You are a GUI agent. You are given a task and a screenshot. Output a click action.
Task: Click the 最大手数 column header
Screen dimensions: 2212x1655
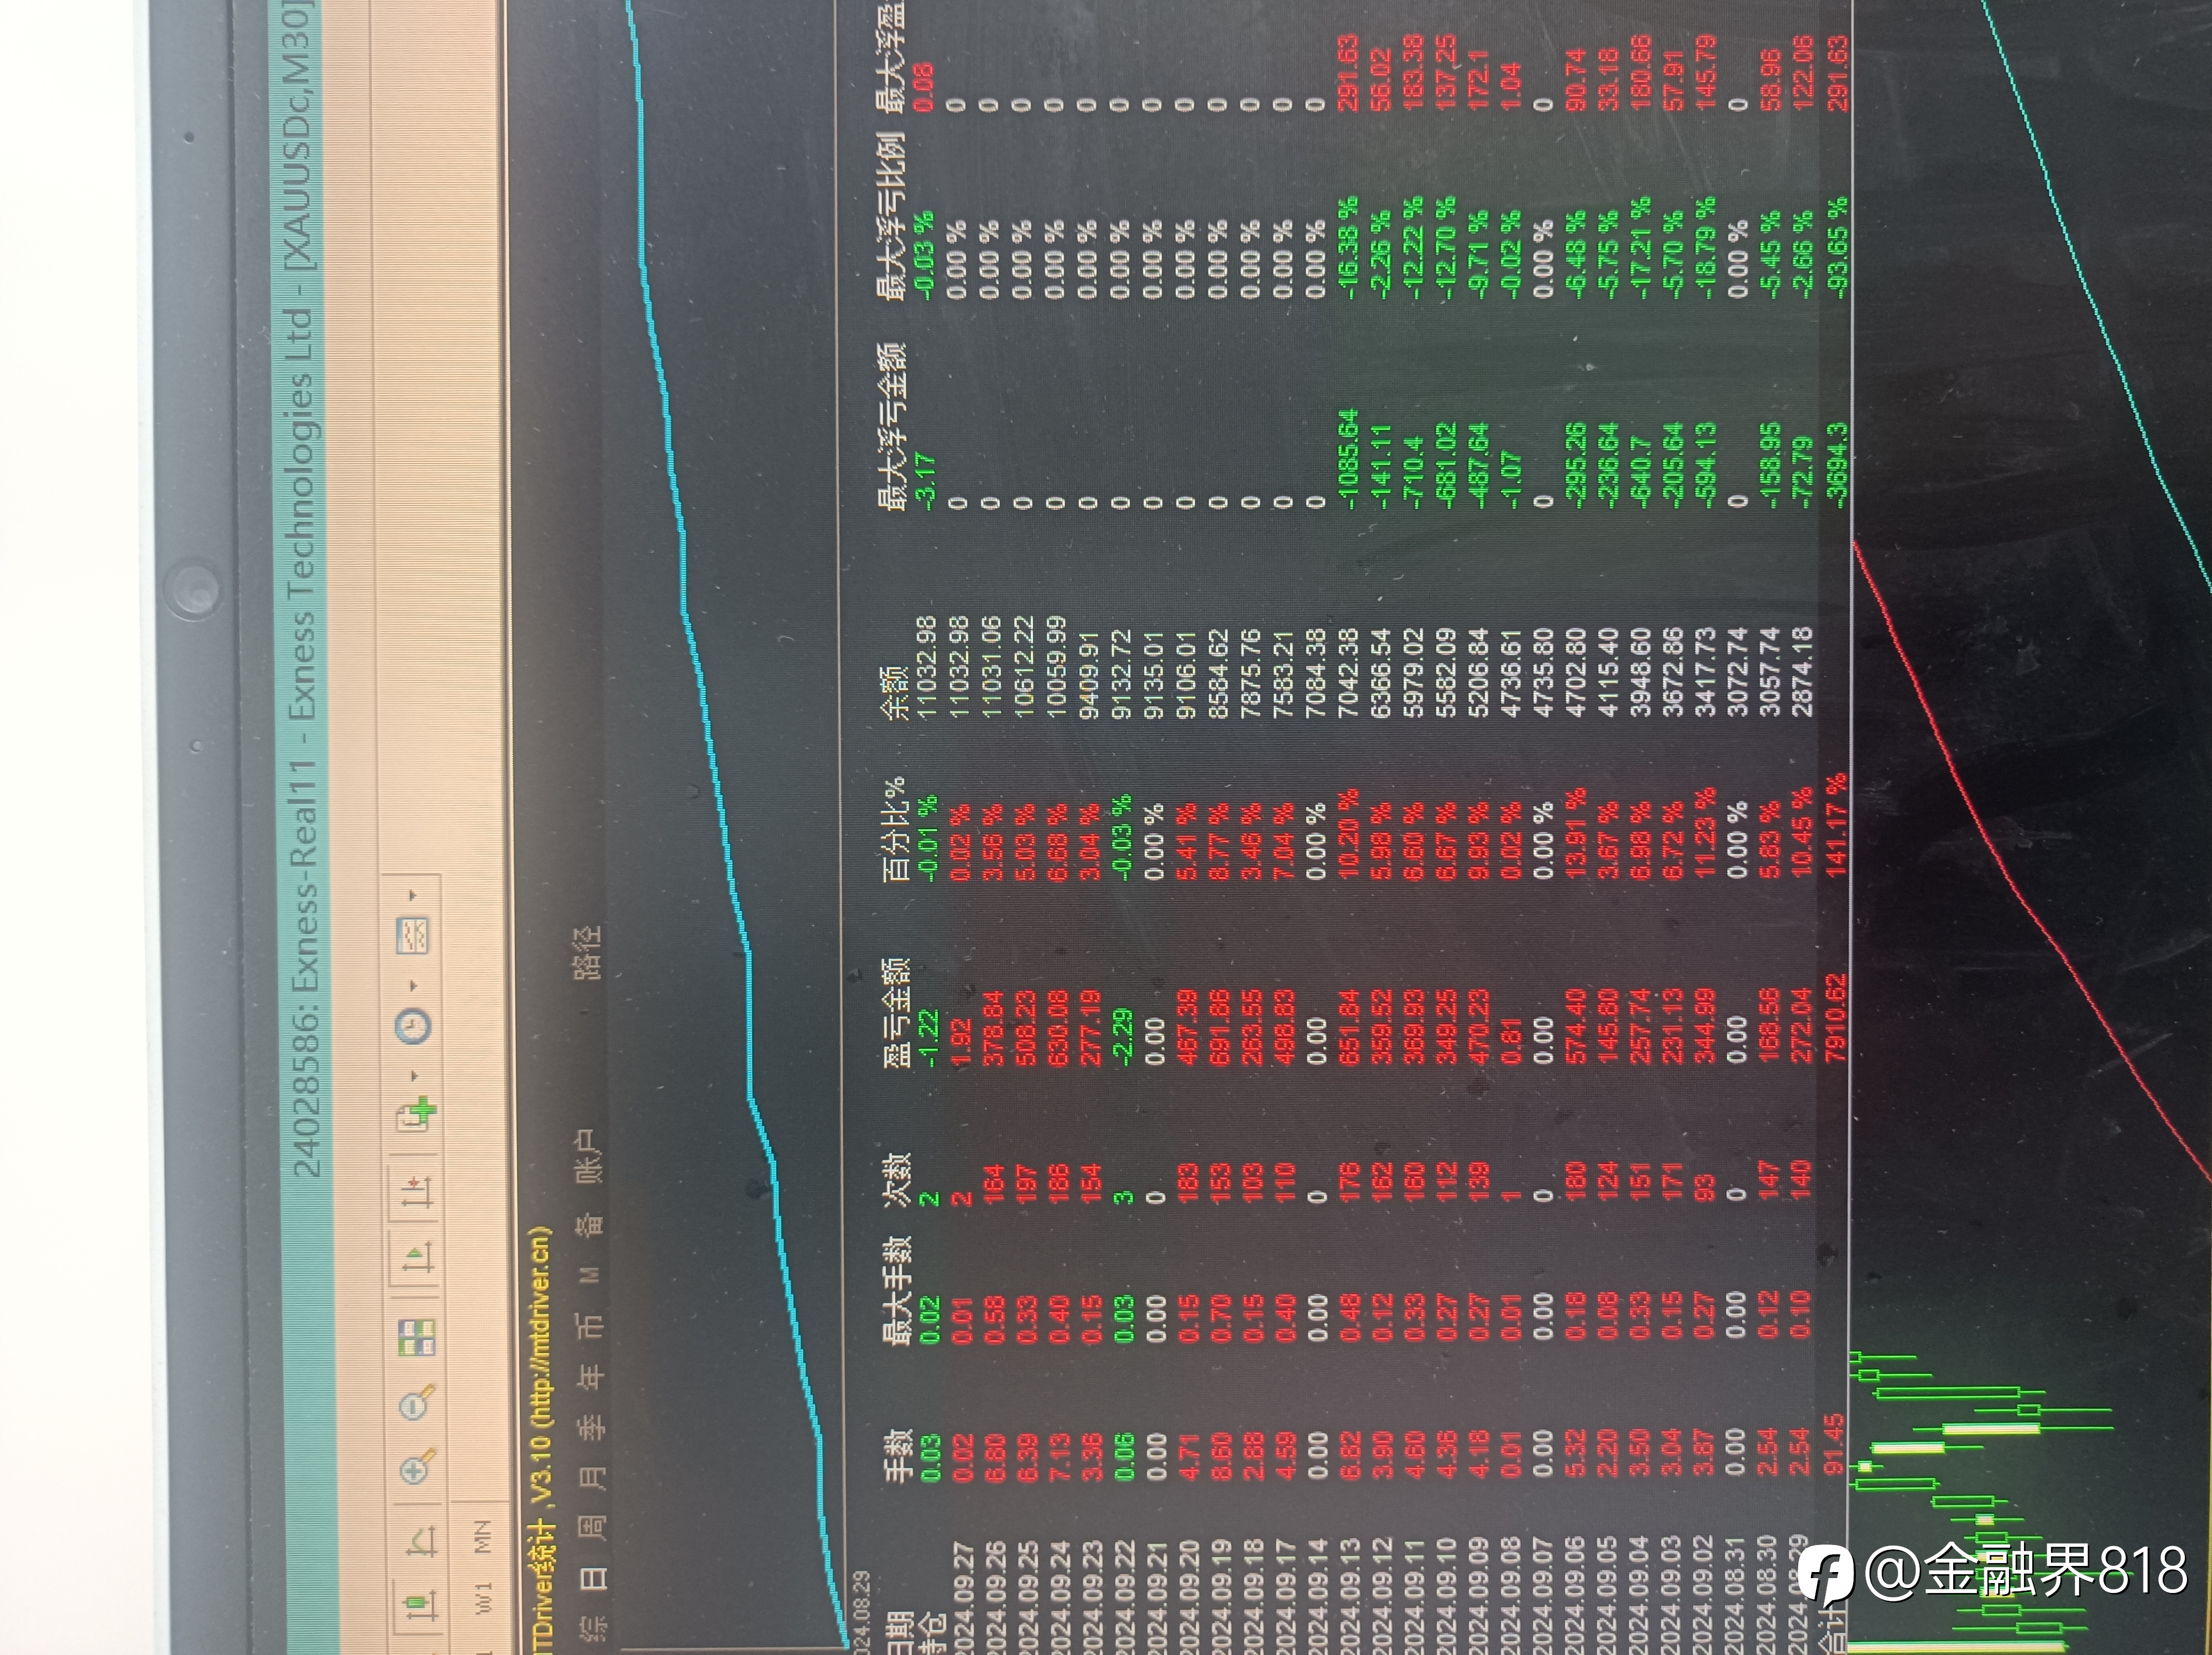899,1290
